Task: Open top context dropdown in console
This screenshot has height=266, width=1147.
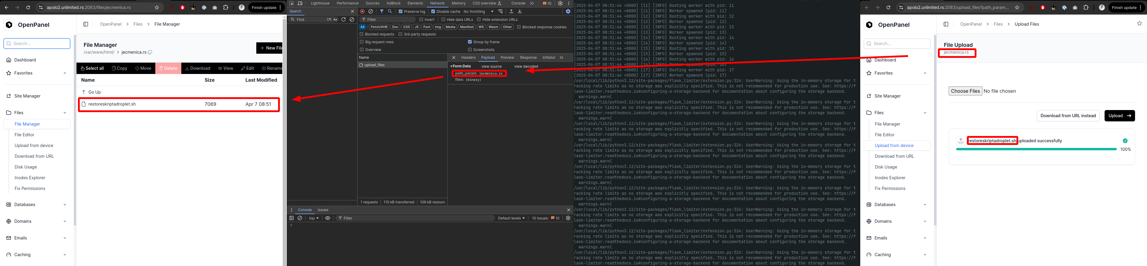Action: click(314, 218)
